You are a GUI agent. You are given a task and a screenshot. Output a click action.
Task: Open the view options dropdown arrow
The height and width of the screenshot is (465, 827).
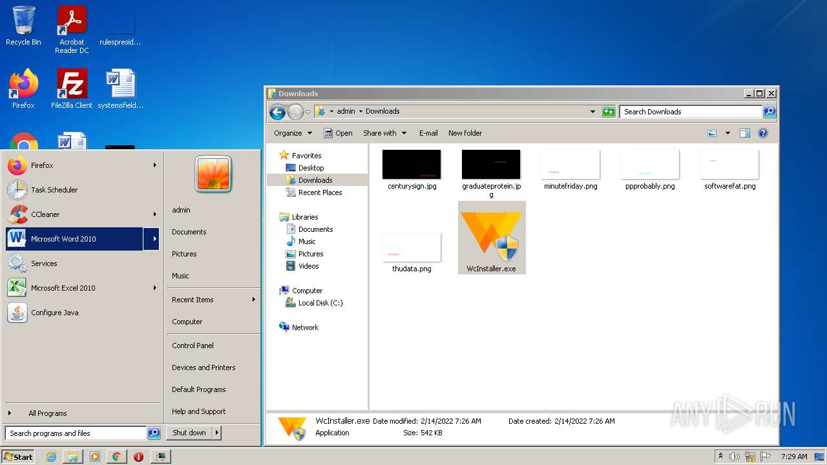tap(728, 133)
